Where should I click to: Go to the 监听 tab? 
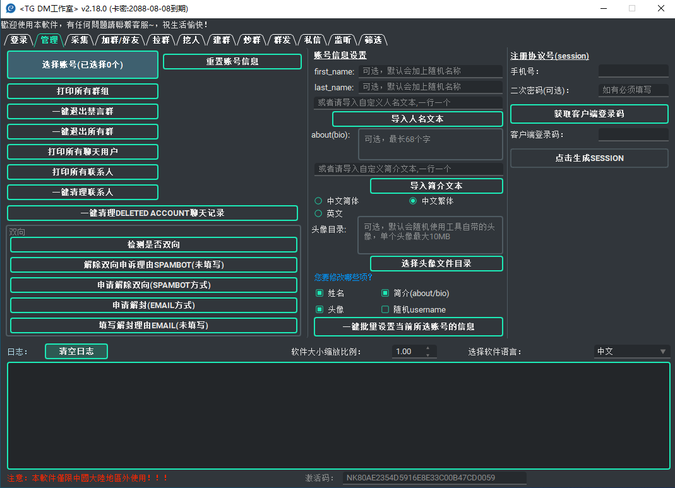(343, 40)
